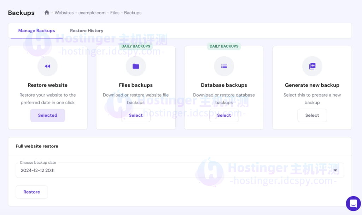Choose Select under Files backups
This screenshot has width=362, height=215.
(136, 115)
